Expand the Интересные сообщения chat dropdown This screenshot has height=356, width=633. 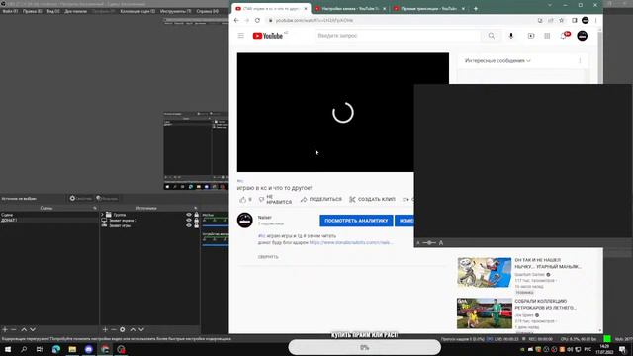pos(497,61)
